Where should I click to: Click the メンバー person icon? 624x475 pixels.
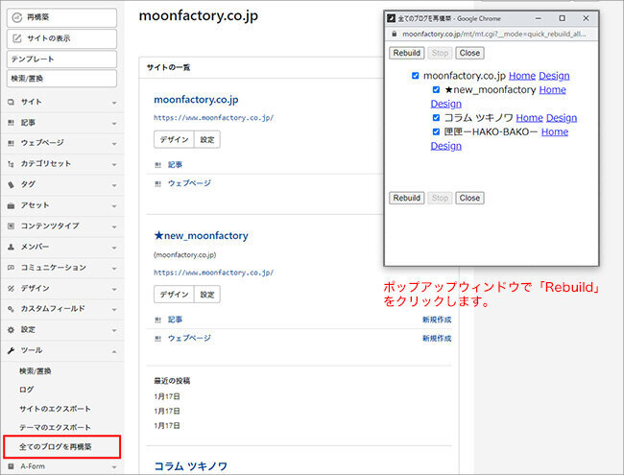[11, 247]
